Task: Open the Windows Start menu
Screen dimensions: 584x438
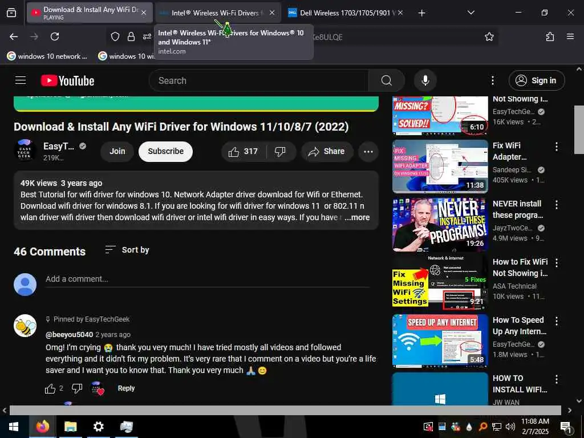Action: pos(14,427)
